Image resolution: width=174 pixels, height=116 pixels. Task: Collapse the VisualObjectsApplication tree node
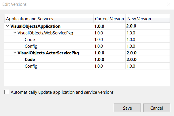(x=7, y=26)
